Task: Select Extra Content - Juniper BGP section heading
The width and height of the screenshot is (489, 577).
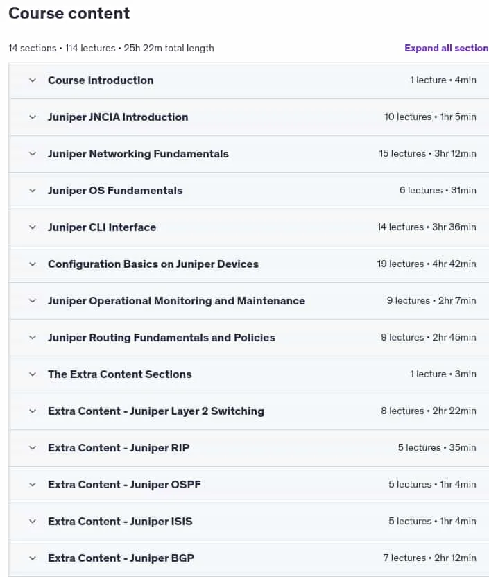Action: tap(121, 558)
